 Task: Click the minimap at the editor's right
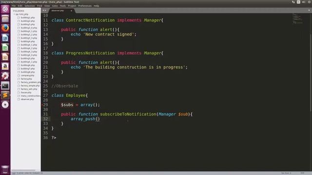297,18
